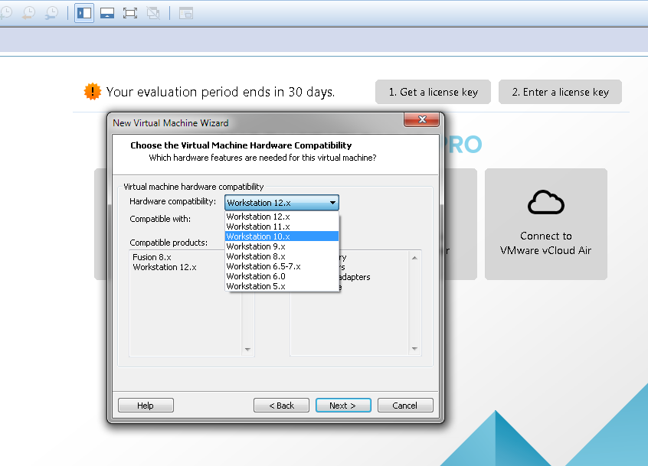Screen dimensions: 648x466
Task: Select Workstation 5.x option
Action: [282, 286]
